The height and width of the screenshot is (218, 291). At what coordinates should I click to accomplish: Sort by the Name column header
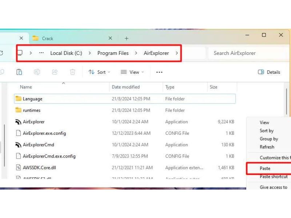[x=26, y=87]
